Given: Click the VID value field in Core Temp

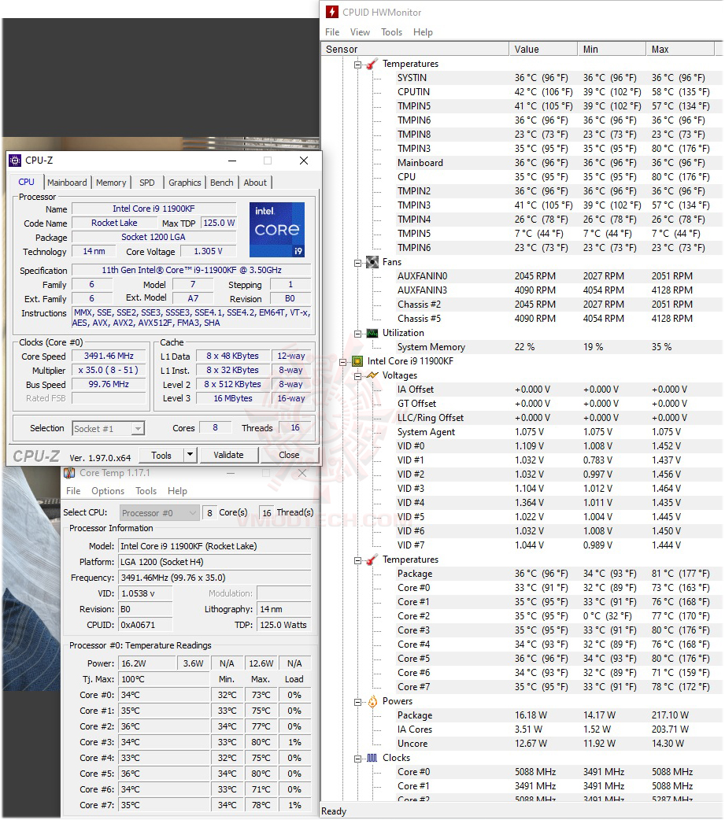Looking at the screenshot, I should tap(145, 593).
